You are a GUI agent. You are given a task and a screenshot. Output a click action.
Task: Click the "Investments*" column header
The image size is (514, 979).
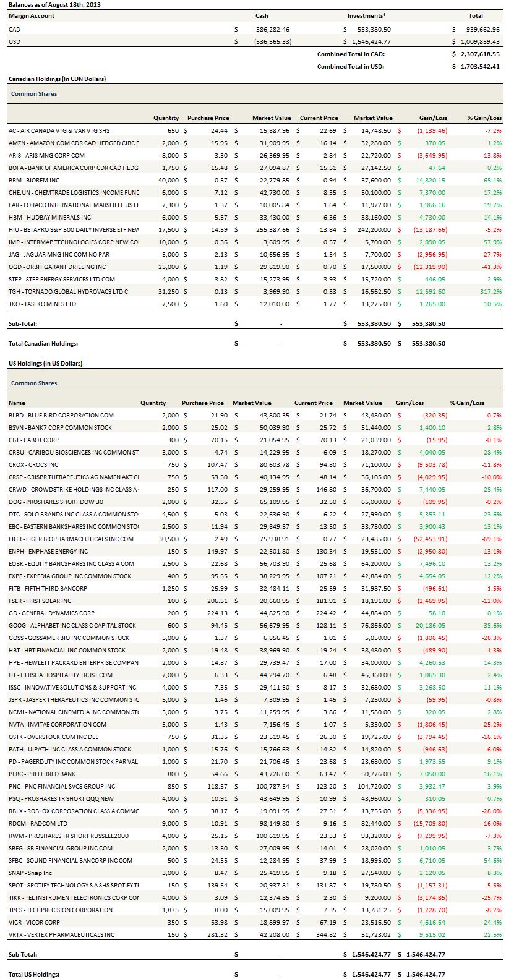(x=367, y=16)
